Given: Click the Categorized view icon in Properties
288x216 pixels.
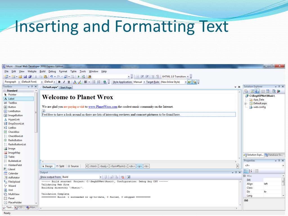Looking at the screenshot, I should [246, 171].
